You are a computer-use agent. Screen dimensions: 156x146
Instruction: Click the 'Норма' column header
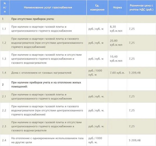pyautogui.click(x=118, y=8)
